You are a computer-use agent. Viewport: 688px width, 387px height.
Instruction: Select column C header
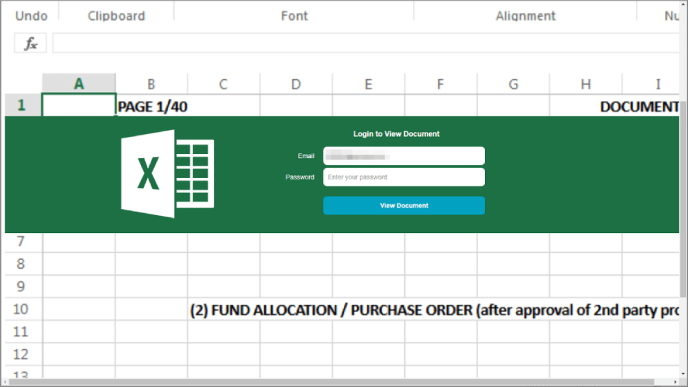[224, 84]
